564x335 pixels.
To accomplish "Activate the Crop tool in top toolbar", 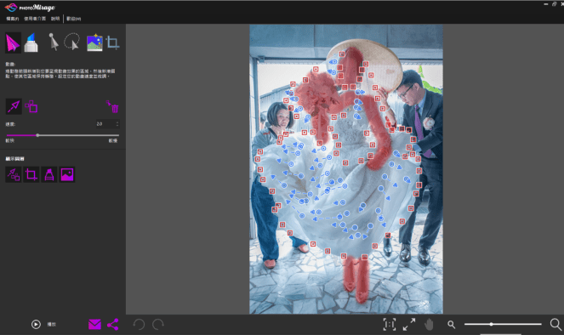I will point(113,43).
